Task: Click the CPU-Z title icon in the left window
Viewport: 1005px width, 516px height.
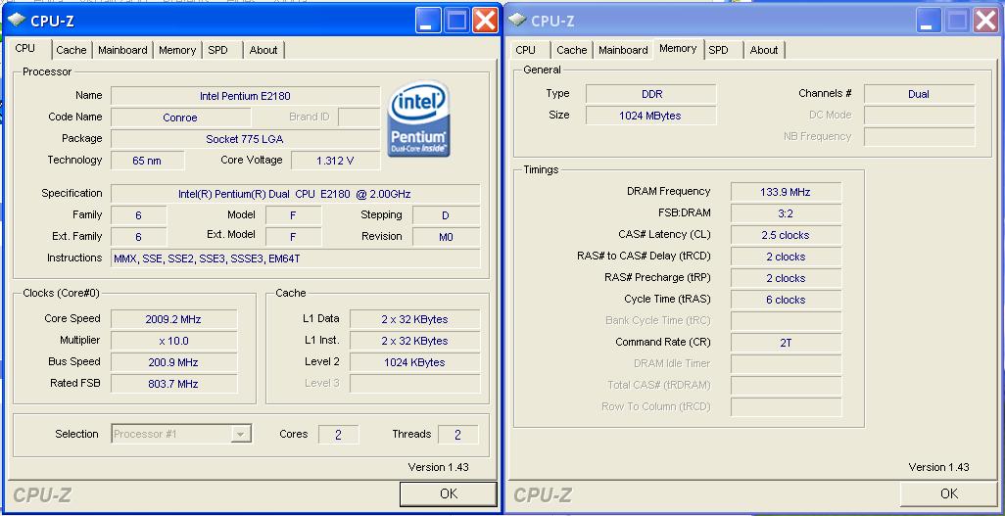Action: pyautogui.click(x=17, y=21)
